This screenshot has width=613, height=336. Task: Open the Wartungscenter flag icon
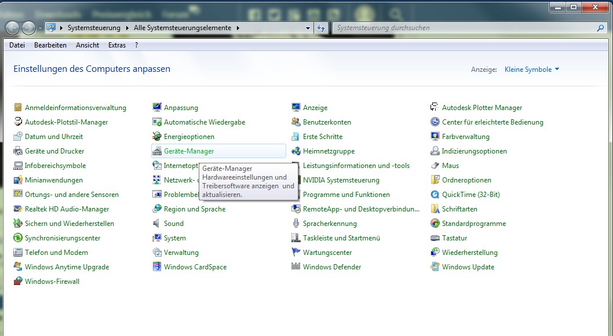pos(296,253)
